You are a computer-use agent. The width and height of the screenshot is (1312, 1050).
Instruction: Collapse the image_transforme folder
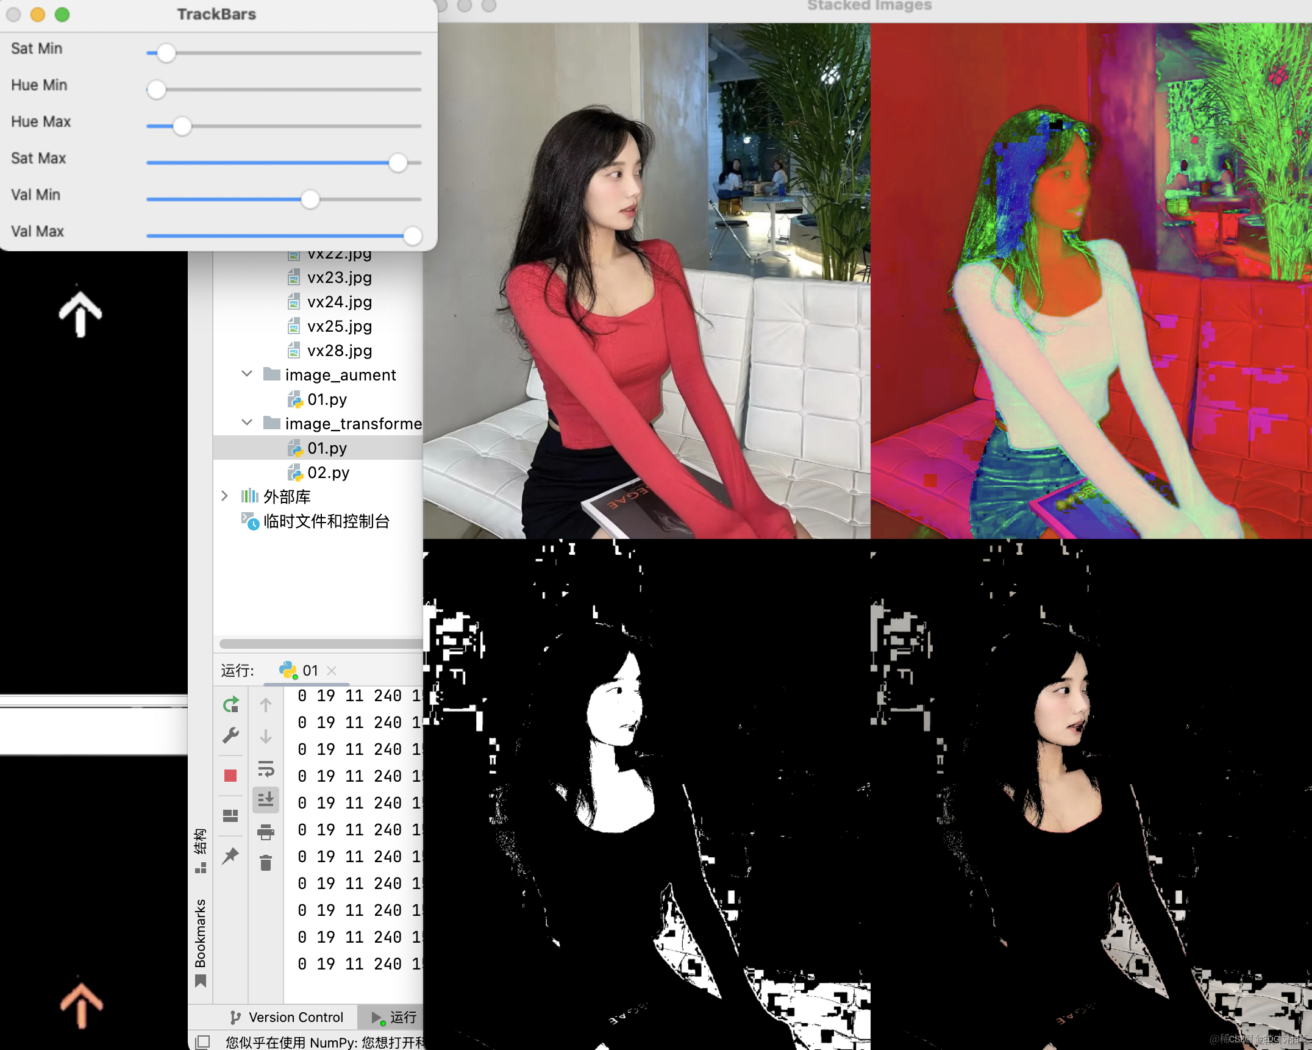[247, 423]
